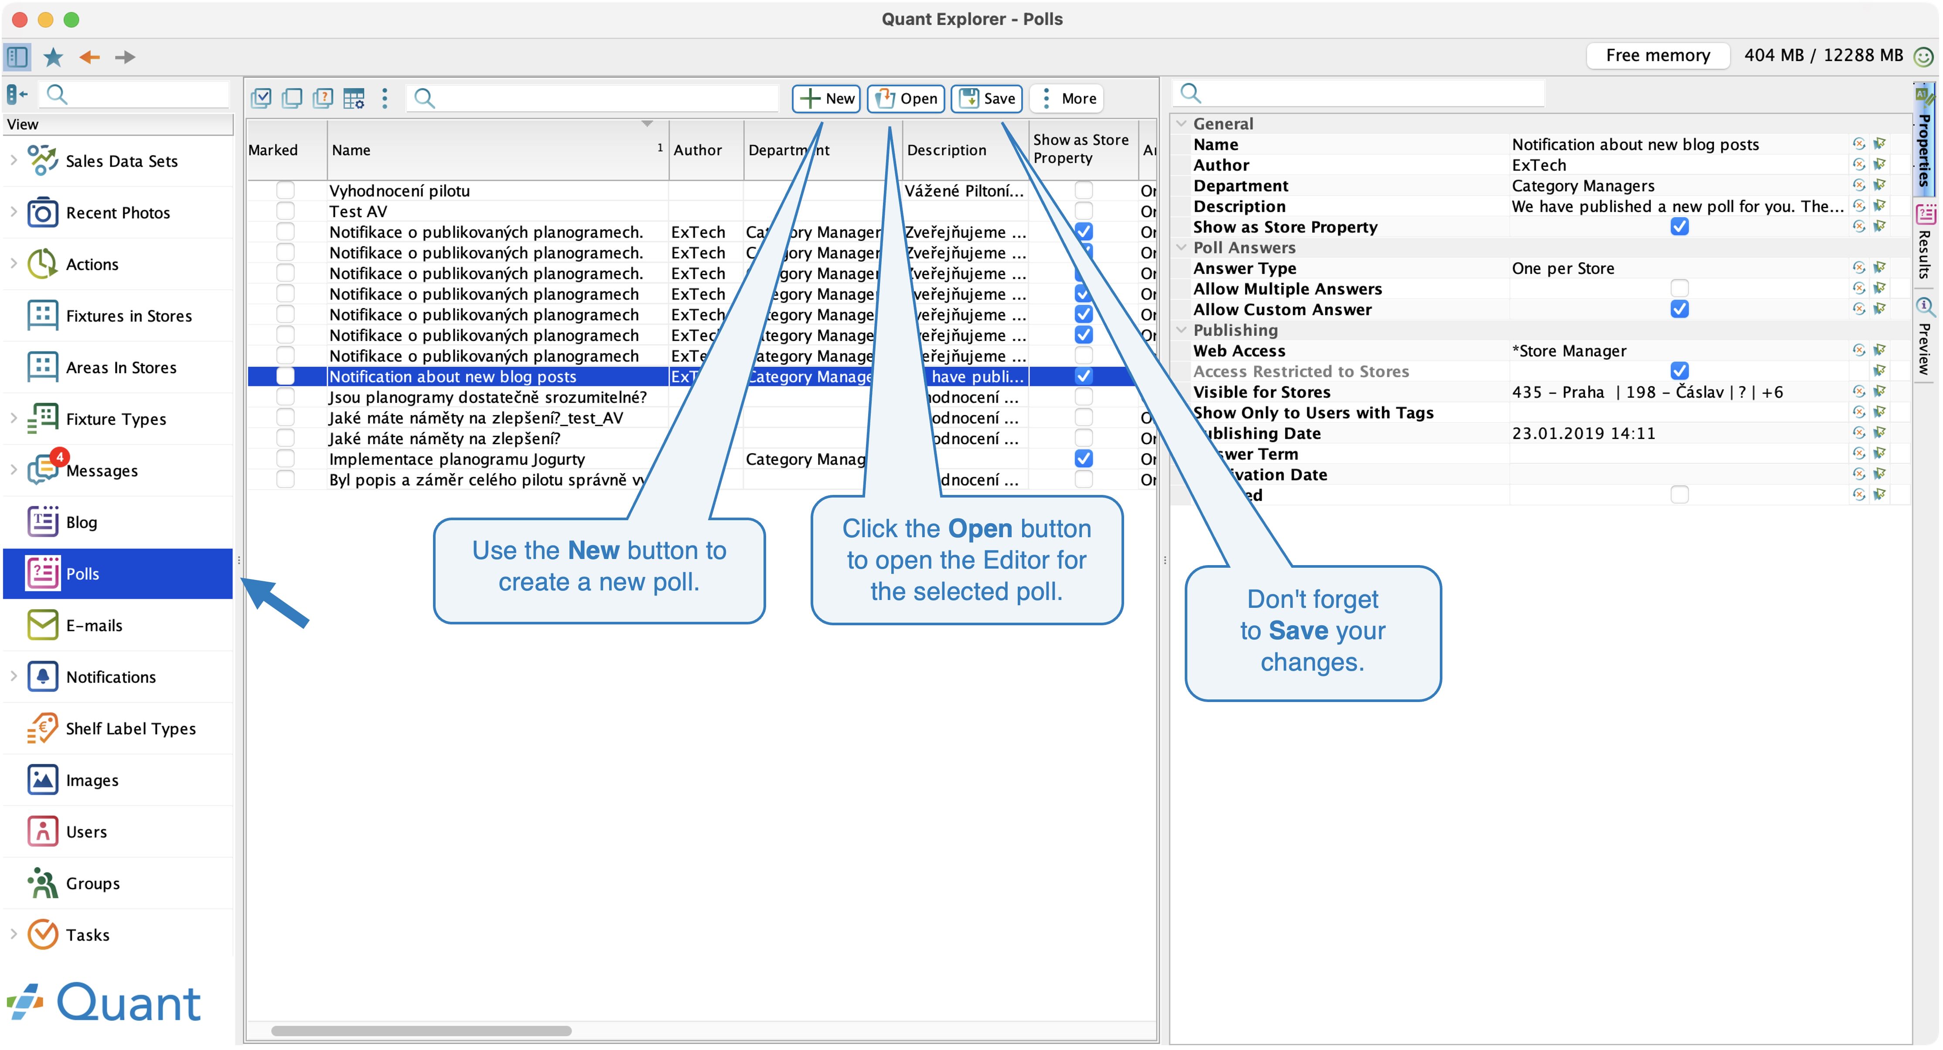Viewport: 1943px width, 1050px height.
Task: Expand the Notifications tree node
Action: tap(13, 676)
